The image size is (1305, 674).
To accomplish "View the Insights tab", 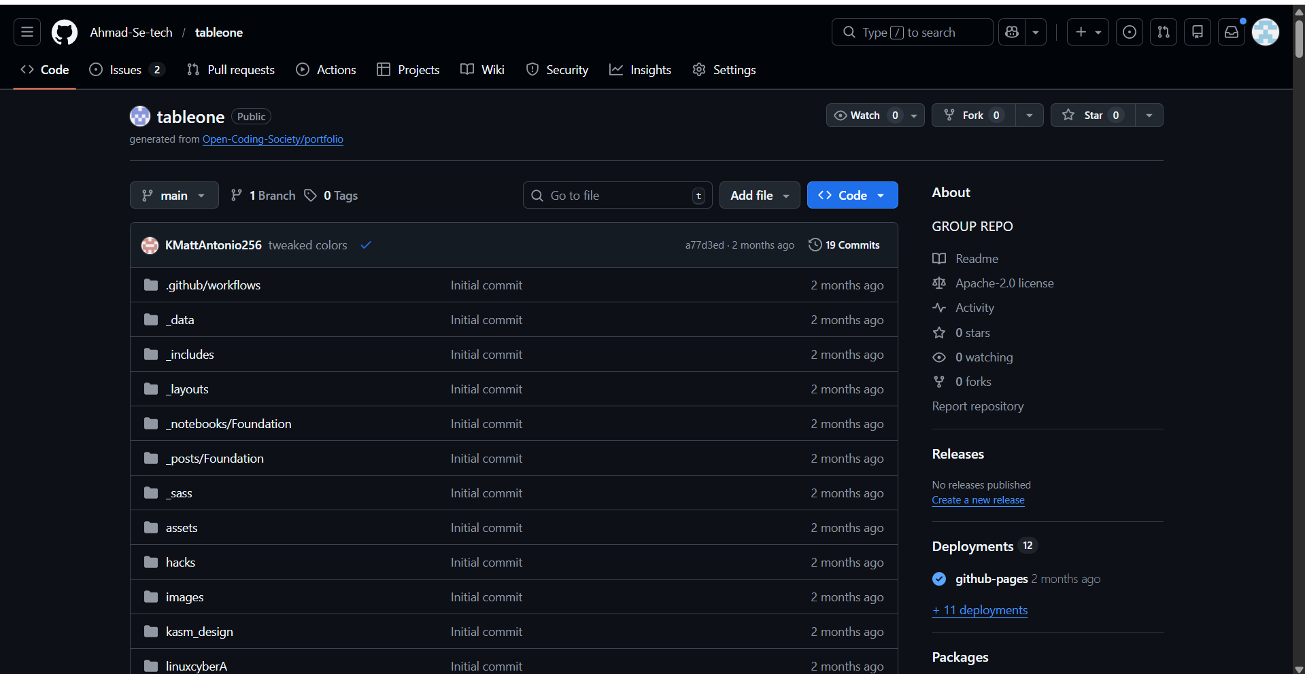I will (x=640, y=70).
